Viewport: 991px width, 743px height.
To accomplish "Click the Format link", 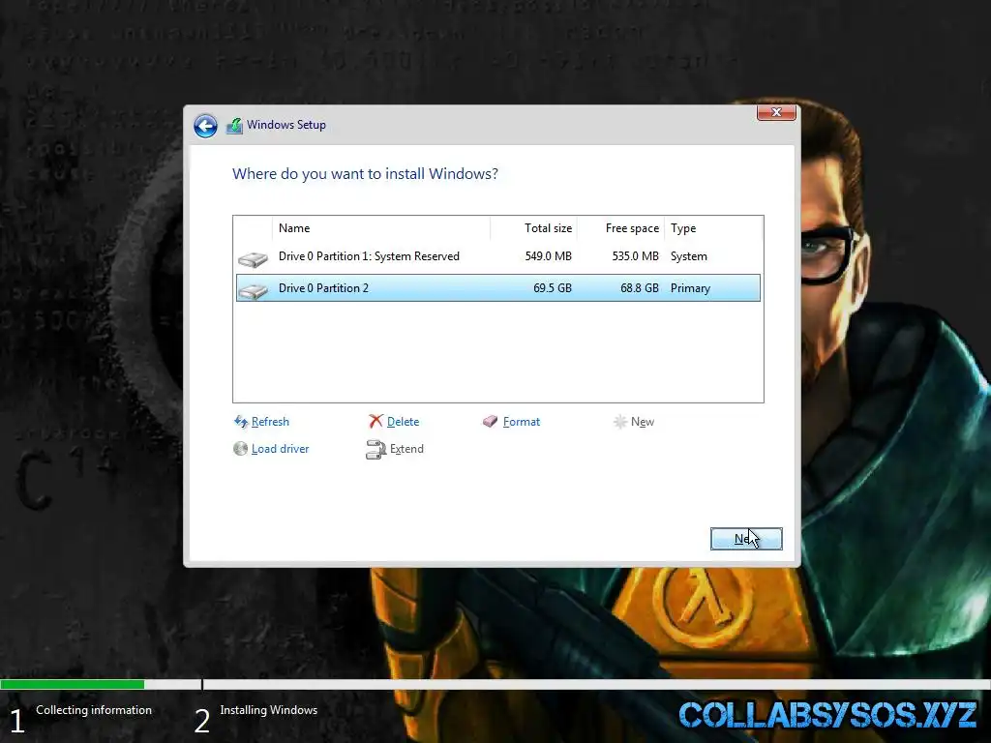I will [x=522, y=422].
